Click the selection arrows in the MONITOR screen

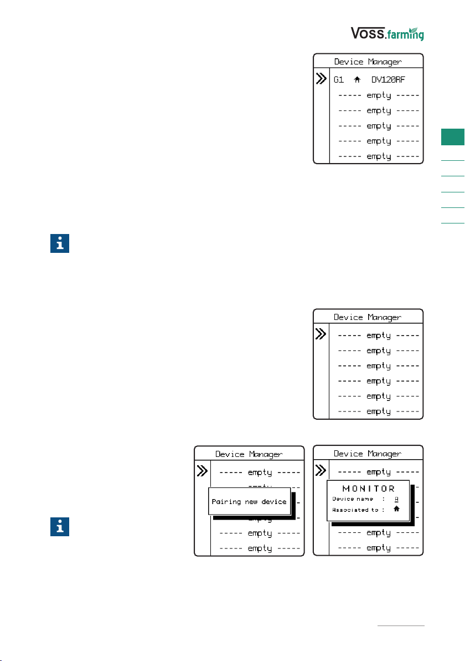tap(321, 470)
